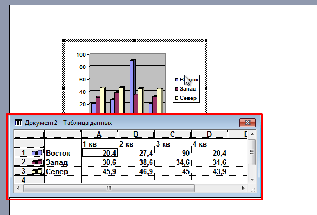Viewport: 317px width, 215px height.
Task: Select the Север legend entry text
Action: pyautogui.click(x=188, y=98)
